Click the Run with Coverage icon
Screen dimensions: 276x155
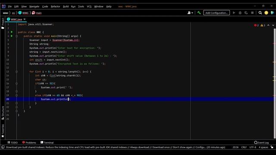(x=246, y=12)
